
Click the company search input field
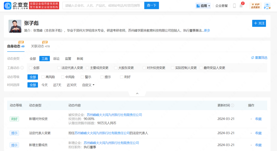pyautogui.click(x=103, y=5)
